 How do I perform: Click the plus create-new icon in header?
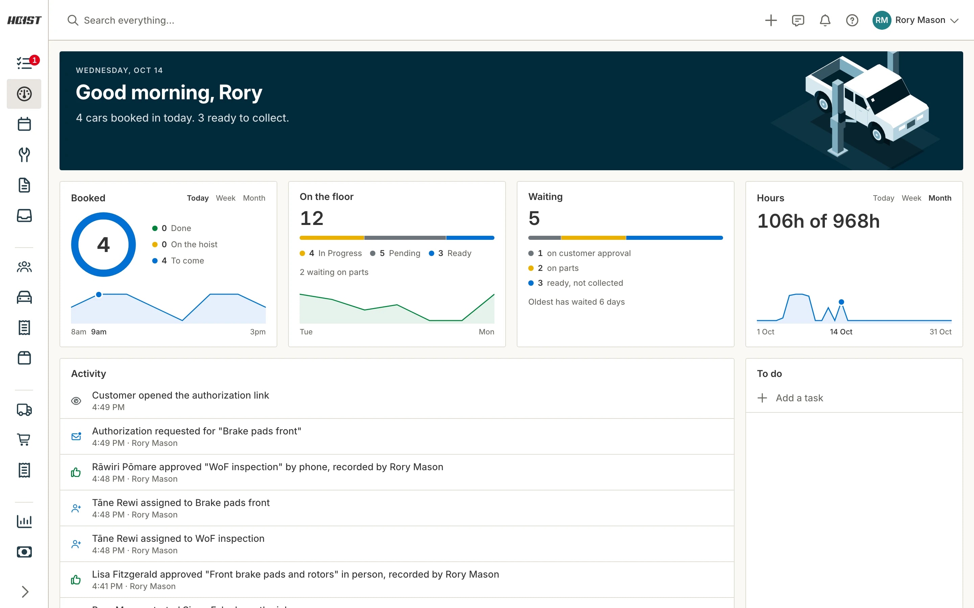[x=771, y=20]
